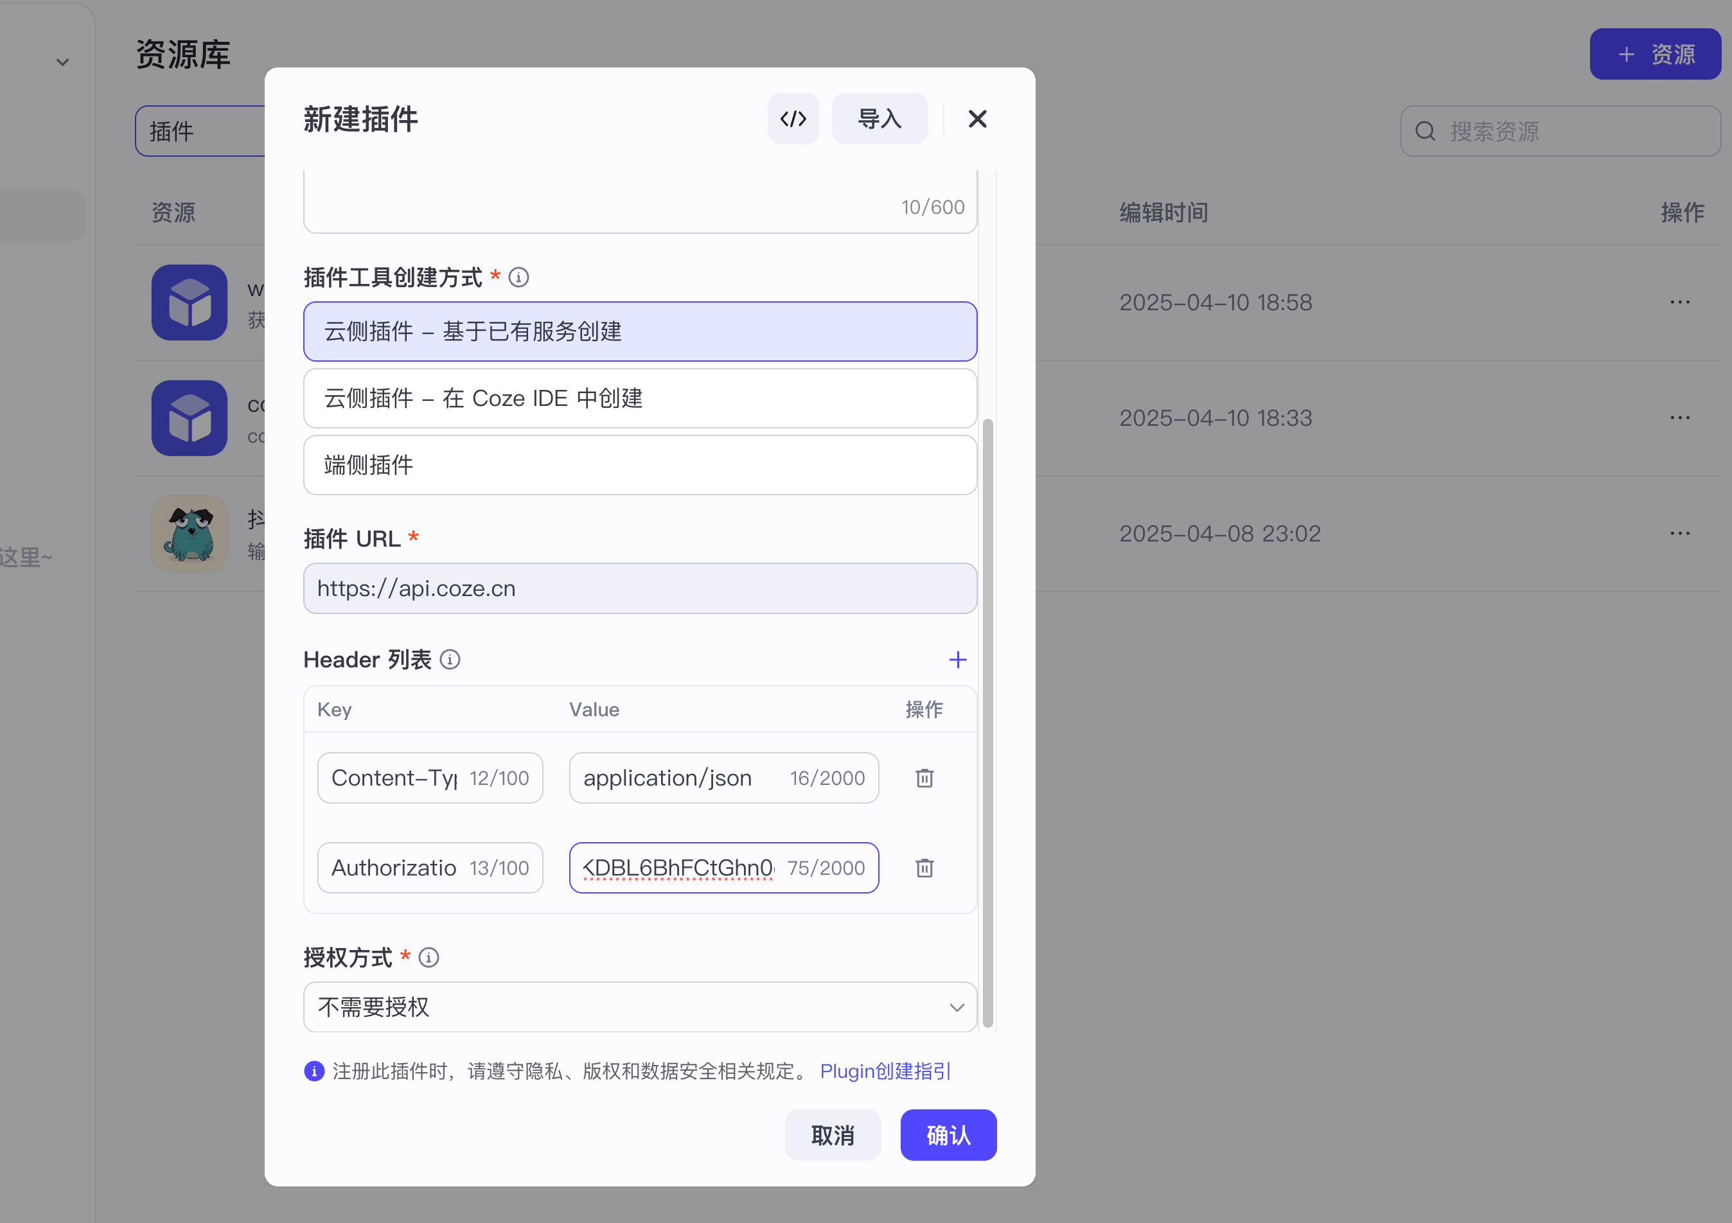
Task: Click the 取消 button
Action: (x=833, y=1135)
